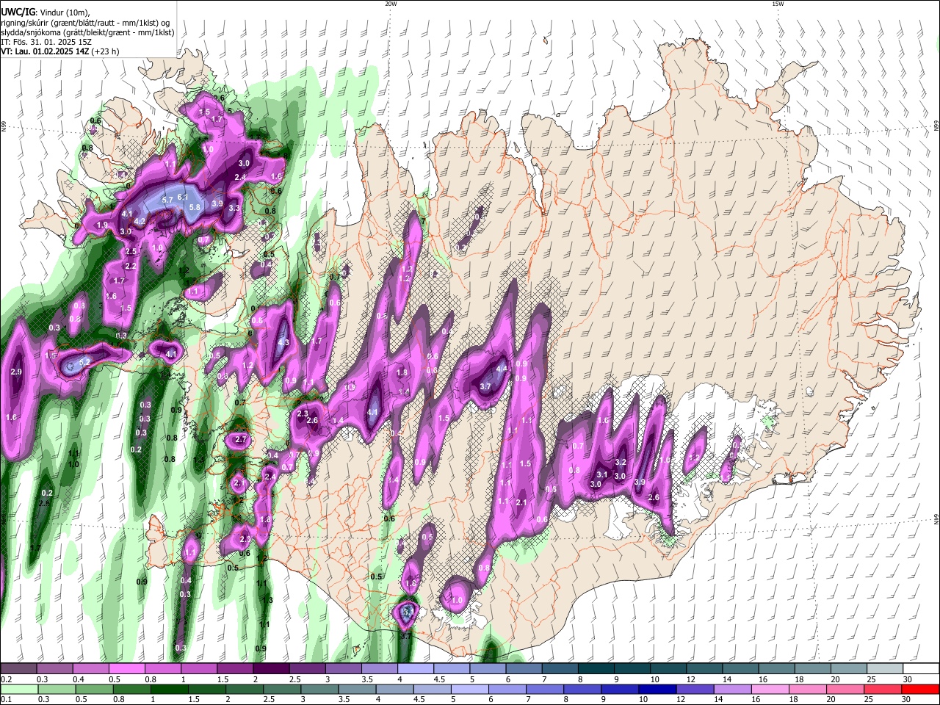
Task: Click the 'VT: Lau. 01.02.2025 14Z' valid time
Action: [46, 52]
